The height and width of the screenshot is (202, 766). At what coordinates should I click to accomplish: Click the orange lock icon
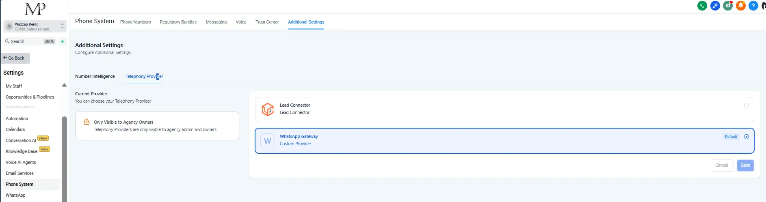click(86, 122)
